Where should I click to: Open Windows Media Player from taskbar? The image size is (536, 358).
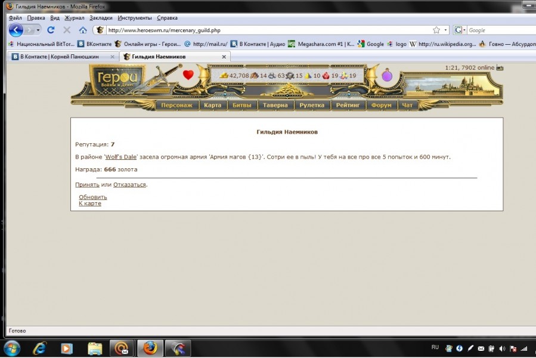[67, 349]
